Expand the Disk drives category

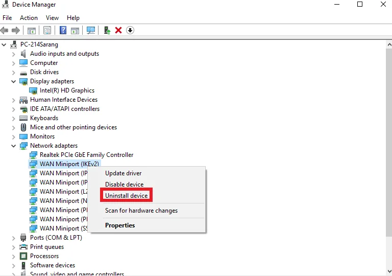13,73
